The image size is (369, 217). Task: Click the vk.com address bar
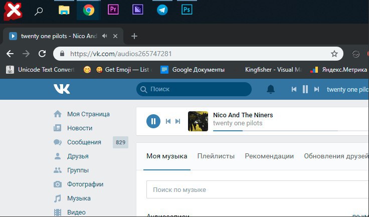pos(198,54)
